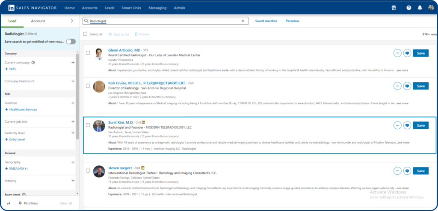Expand the Current company filter
438x211 pixels.
click(73, 63)
